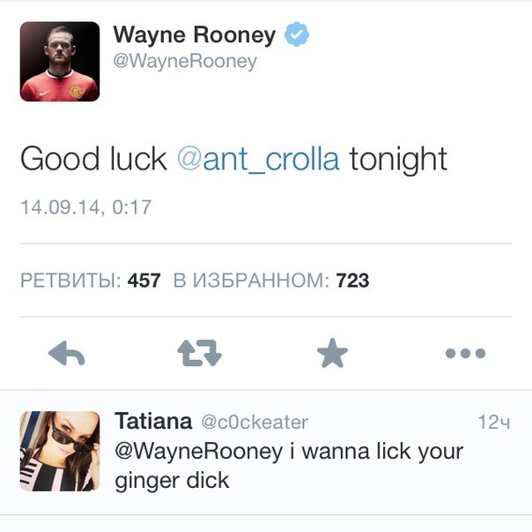Screen dimensions: 532x532
Task: View the list behind В ИЗБРАННОМ: 723
Action: click(271, 281)
